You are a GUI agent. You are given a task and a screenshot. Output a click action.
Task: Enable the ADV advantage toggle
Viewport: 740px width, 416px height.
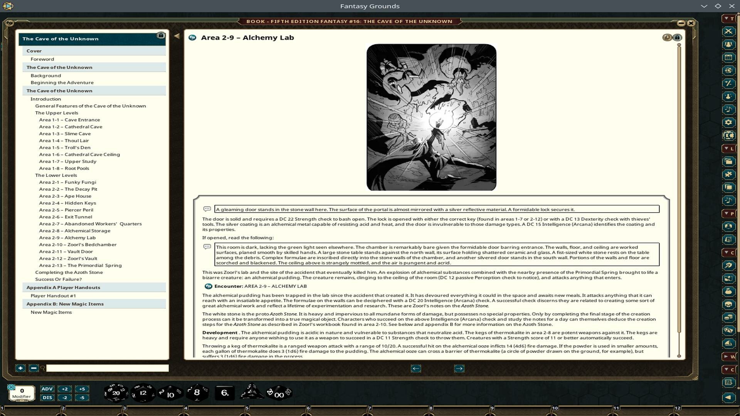pyautogui.click(x=47, y=389)
